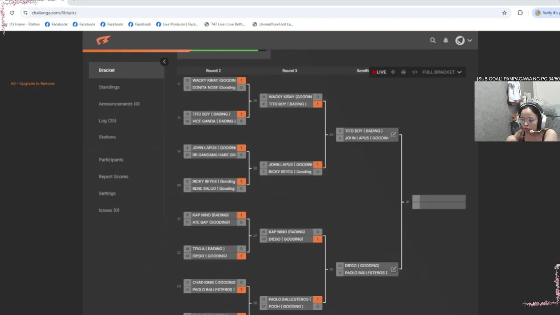Select RICKY REYES in Round 3
The width and height of the screenshot is (560, 315).
click(x=290, y=171)
